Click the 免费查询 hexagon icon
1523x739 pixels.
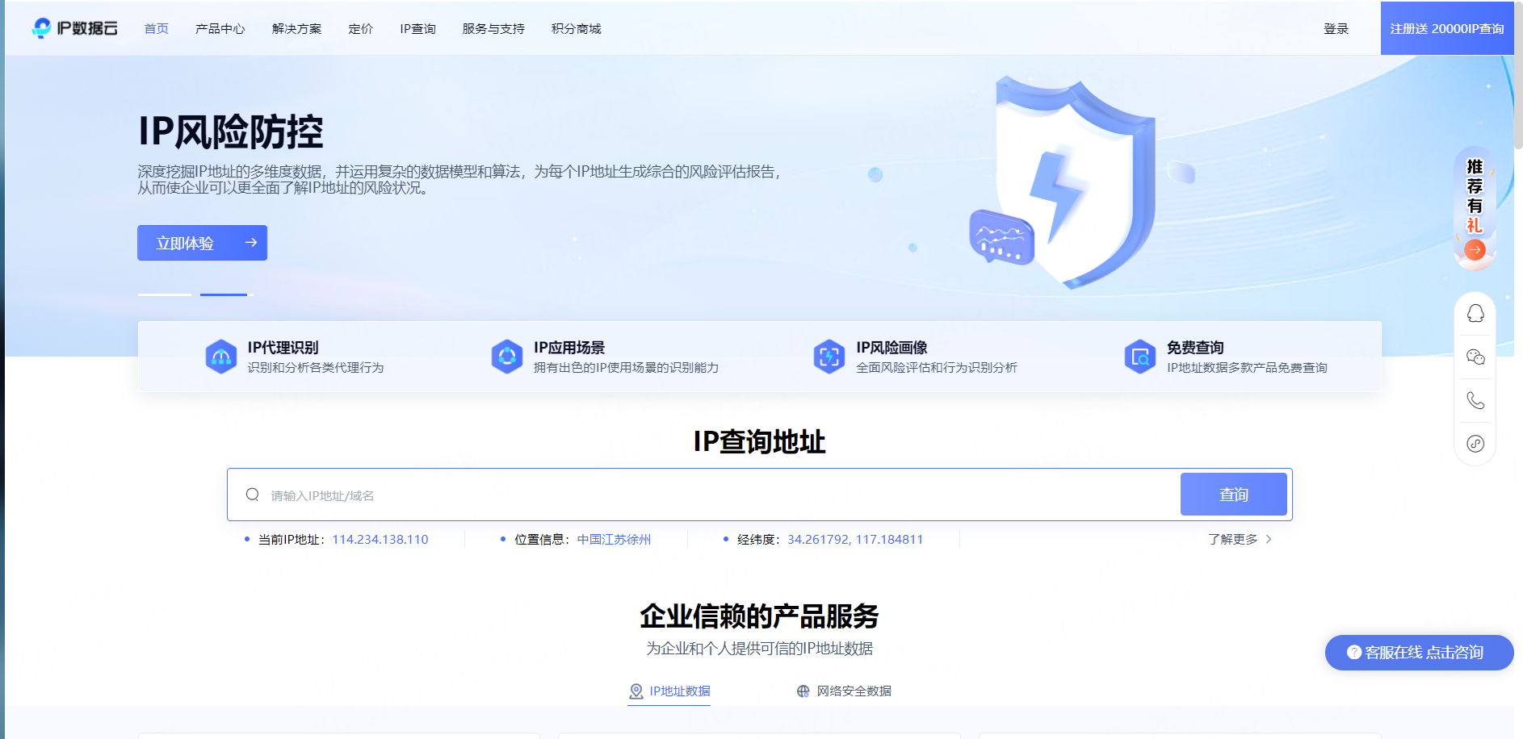point(1139,357)
